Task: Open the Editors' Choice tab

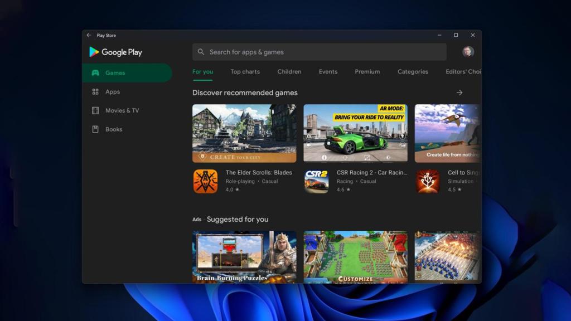Action: click(x=463, y=72)
